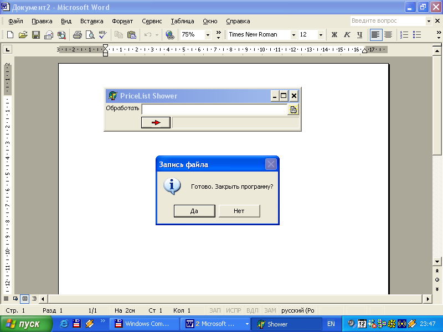The height and width of the screenshot is (332, 443).
Task: Switch to Shower taskbar button
Action: click(x=286, y=324)
